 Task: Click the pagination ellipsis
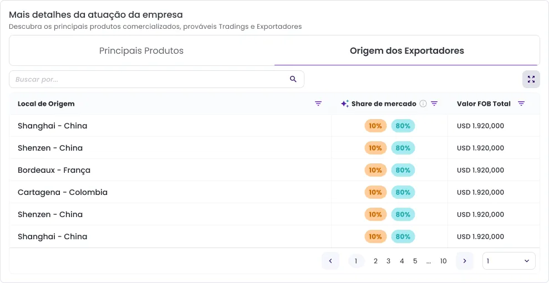(x=429, y=261)
